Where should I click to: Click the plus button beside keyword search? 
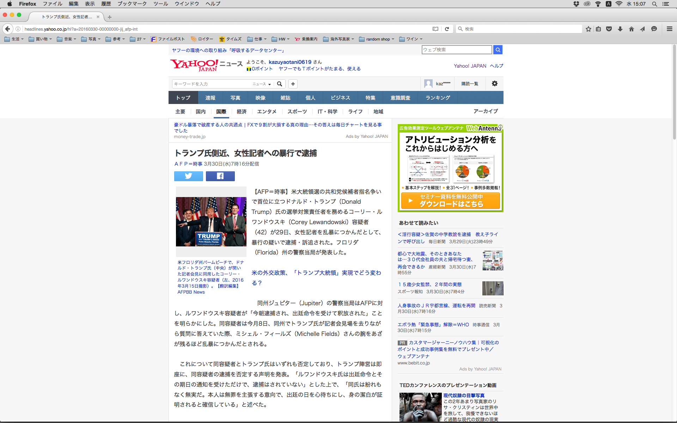[293, 84]
